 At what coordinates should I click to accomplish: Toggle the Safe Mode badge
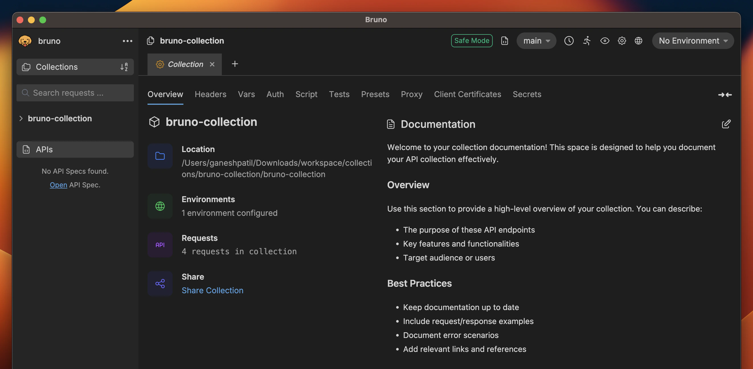point(472,41)
